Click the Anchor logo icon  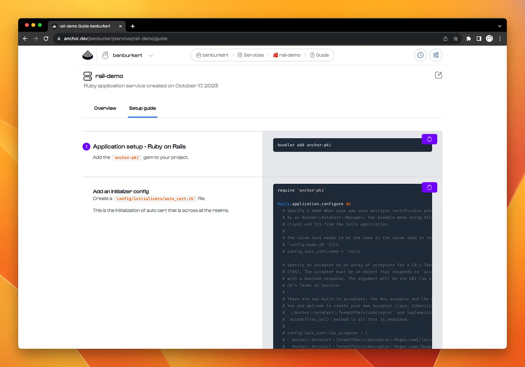(88, 55)
